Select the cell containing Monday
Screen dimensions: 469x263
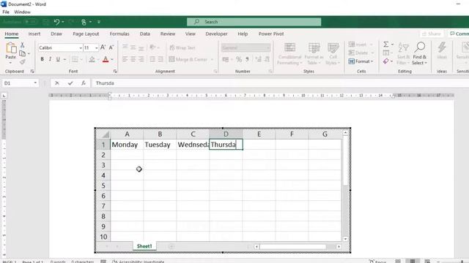127,145
